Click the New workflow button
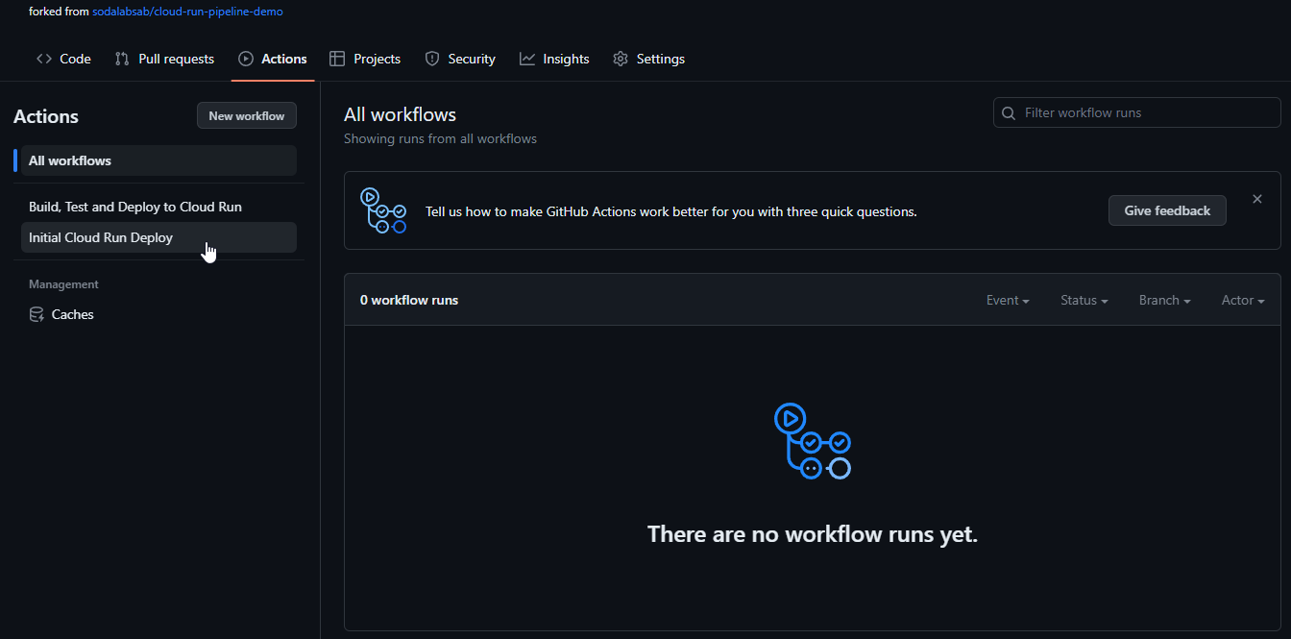The image size is (1291, 639). pos(247,116)
